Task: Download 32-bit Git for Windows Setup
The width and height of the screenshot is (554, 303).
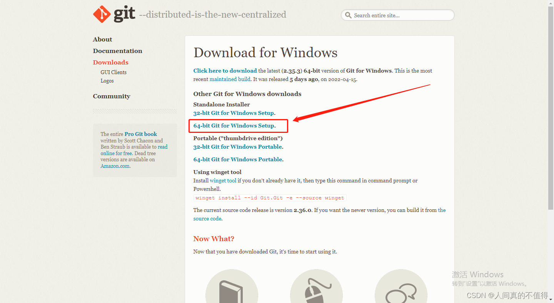Action: tap(234, 113)
